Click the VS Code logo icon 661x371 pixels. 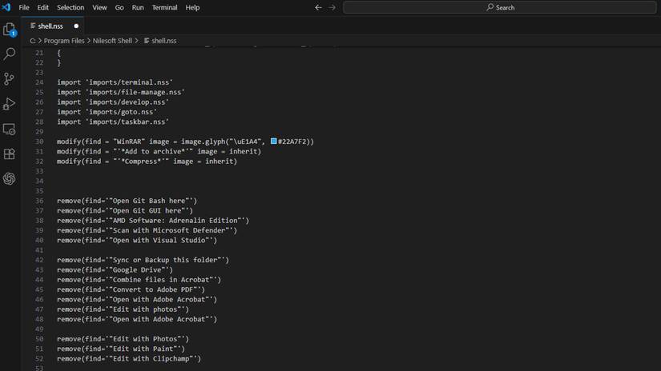tap(6, 7)
